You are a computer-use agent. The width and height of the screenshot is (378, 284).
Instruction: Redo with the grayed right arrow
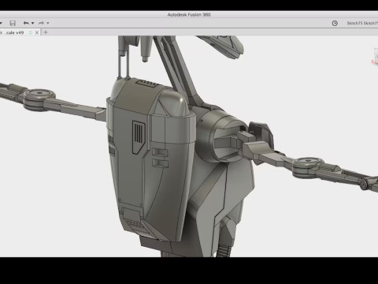pos(41,23)
